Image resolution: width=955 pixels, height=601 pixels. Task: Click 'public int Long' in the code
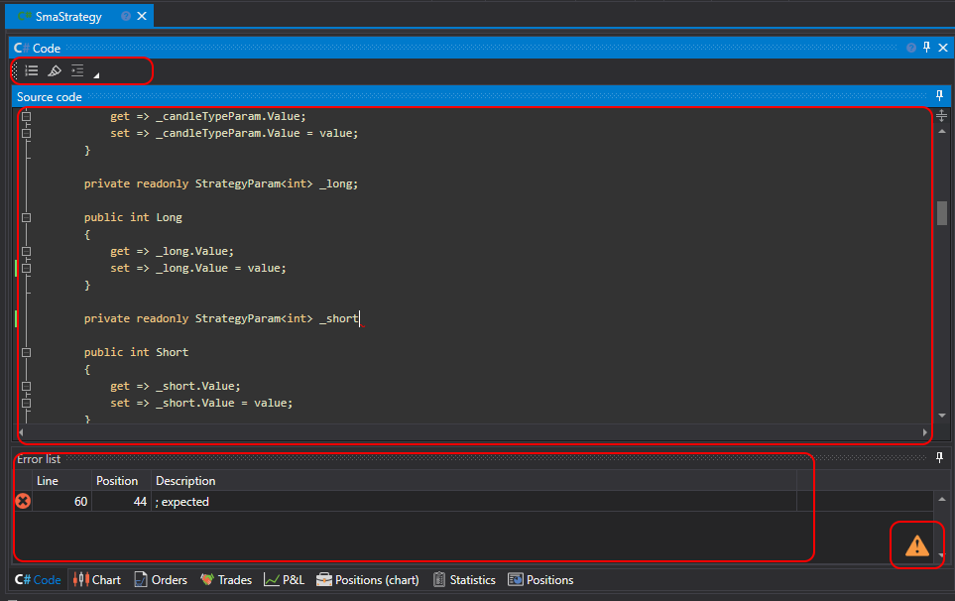click(133, 217)
